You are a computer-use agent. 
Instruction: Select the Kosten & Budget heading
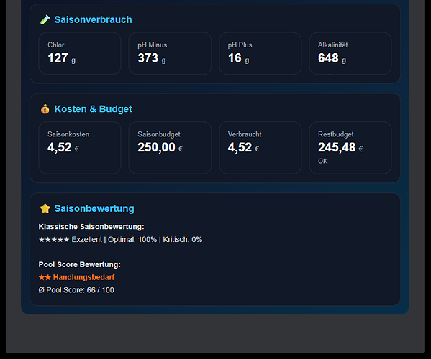tap(94, 109)
